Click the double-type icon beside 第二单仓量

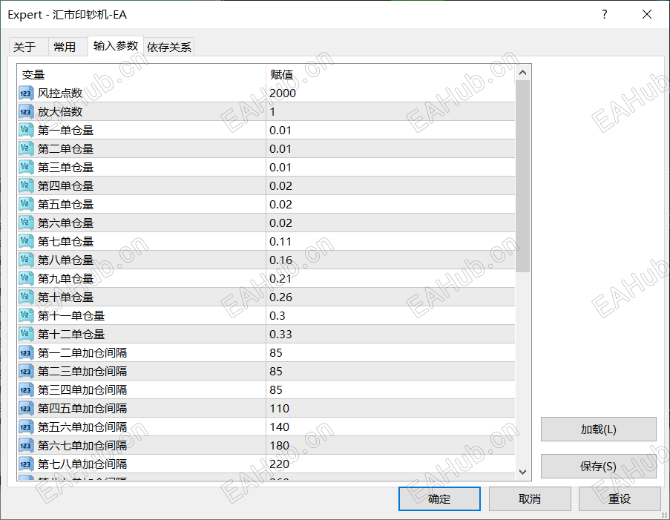26,148
